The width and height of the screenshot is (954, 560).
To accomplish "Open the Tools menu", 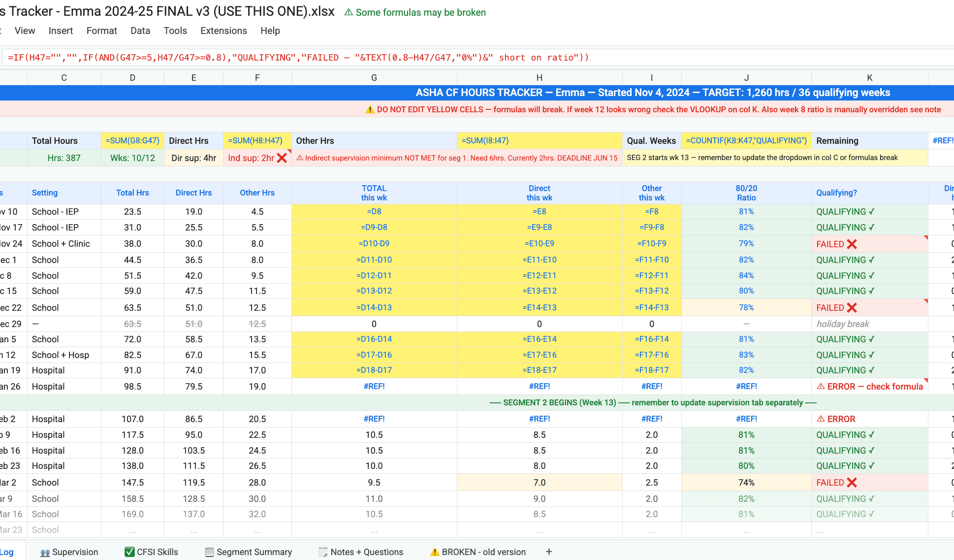I will point(175,31).
